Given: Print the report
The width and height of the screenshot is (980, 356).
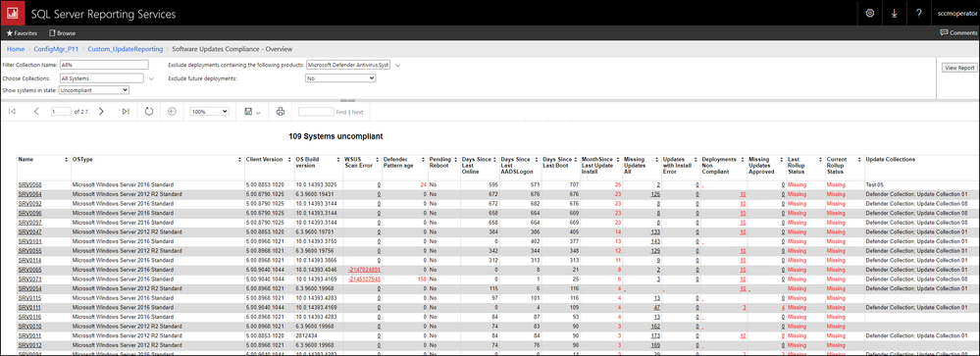Looking at the screenshot, I should point(280,111).
